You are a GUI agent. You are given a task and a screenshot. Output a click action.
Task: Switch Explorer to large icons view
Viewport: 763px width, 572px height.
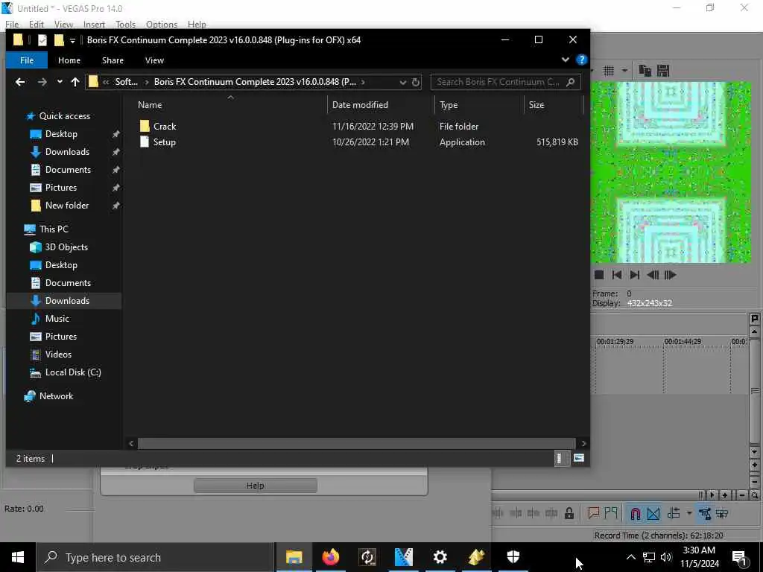578,458
